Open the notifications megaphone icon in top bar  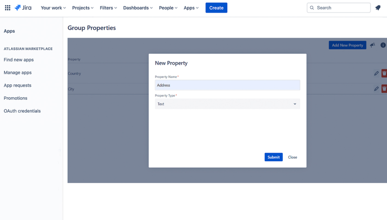pyautogui.click(x=378, y=8)
